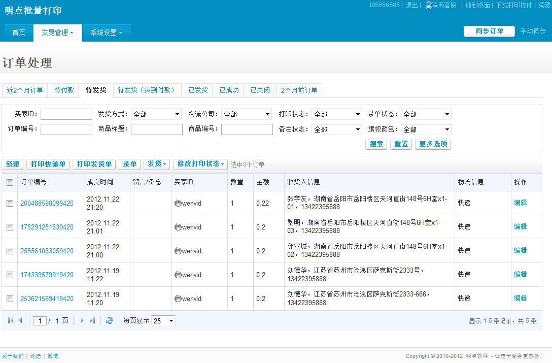The image size is (552, 363).
Task: Click the 放到桌面 link
Action: 478,5
